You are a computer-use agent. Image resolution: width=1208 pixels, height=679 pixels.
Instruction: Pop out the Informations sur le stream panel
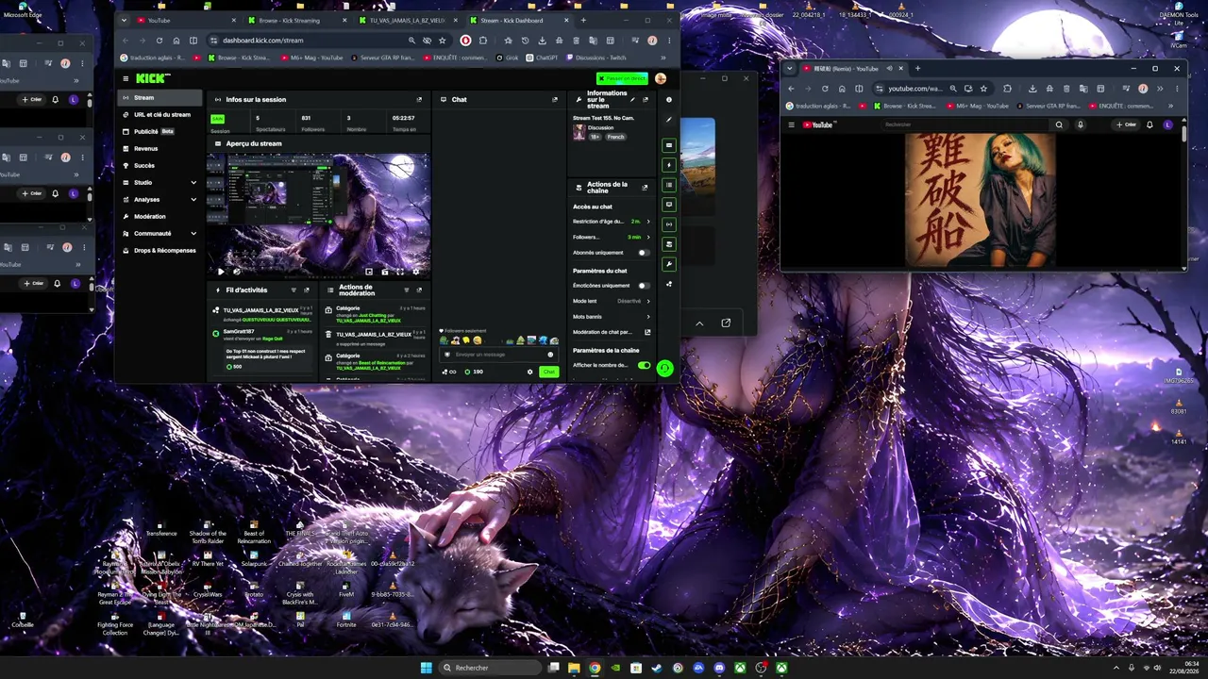pyautogui.click(x=646, y=99)
